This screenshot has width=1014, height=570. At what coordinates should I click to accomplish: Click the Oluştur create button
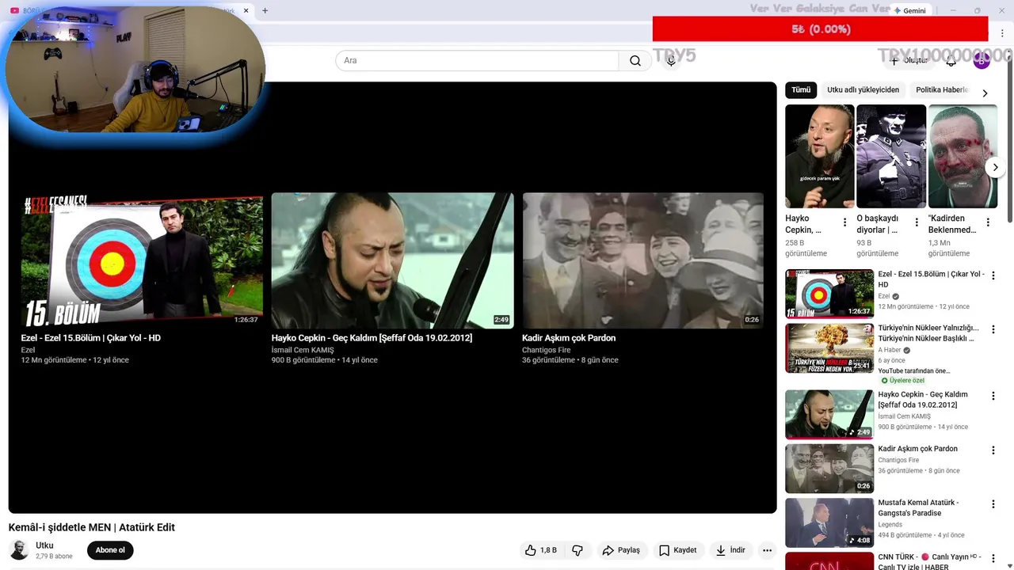(x=909, y=61)
